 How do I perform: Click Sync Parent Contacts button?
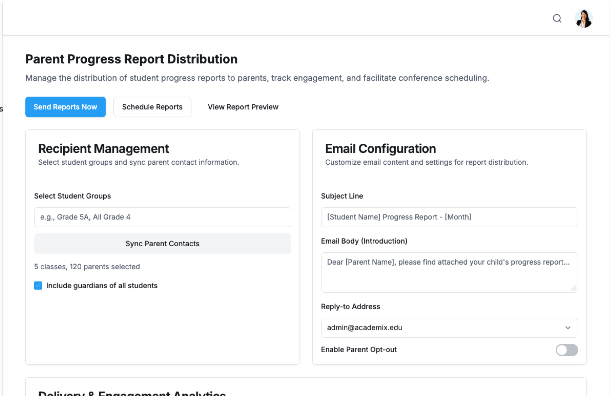pos(162,243)
